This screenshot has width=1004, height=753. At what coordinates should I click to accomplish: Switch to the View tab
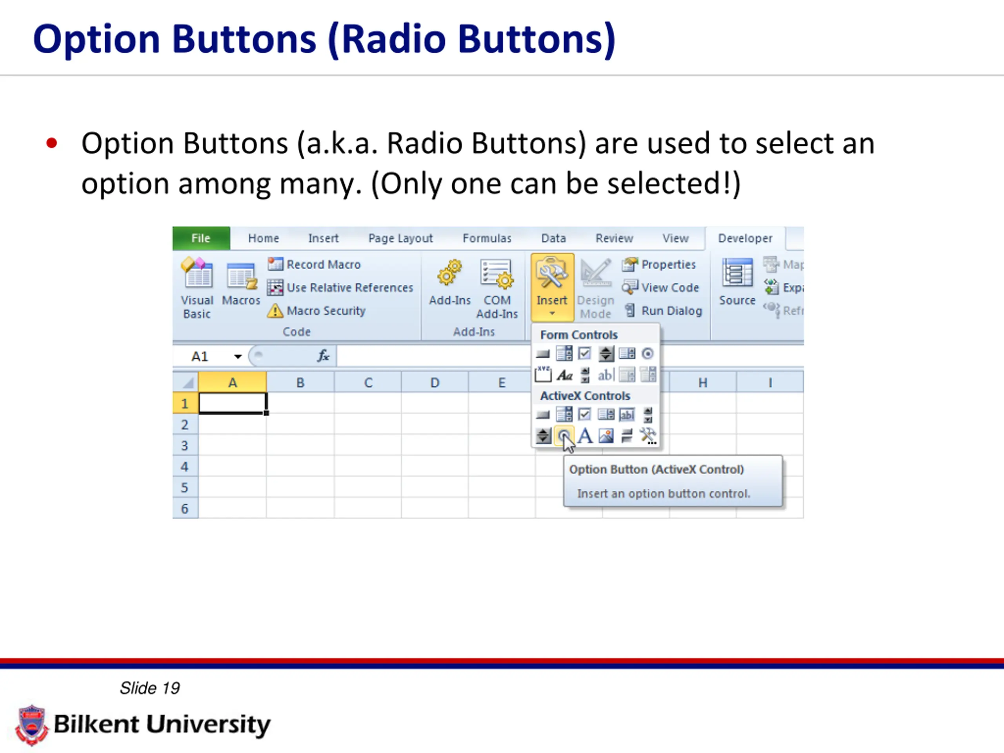(x=675, y=238)
